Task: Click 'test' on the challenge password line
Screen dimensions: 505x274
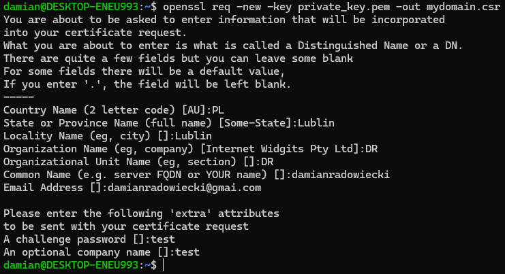Action: click(x=163, y=239)
